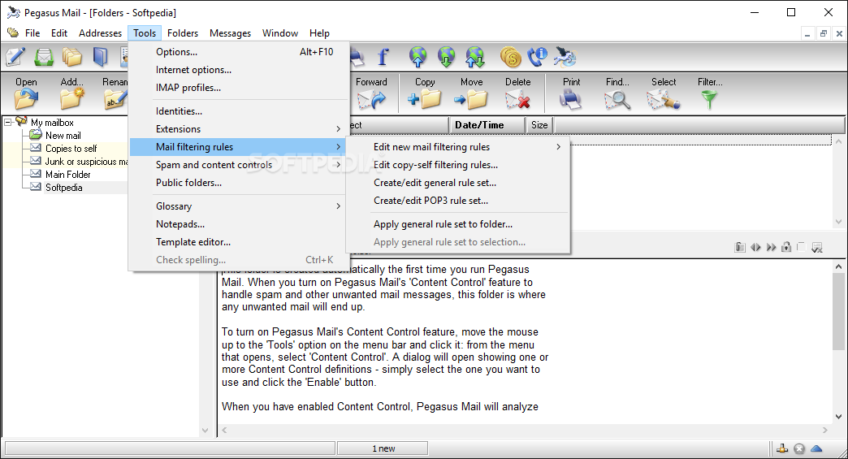
Task: Open the File menu
Action: [x=32, y=33]
